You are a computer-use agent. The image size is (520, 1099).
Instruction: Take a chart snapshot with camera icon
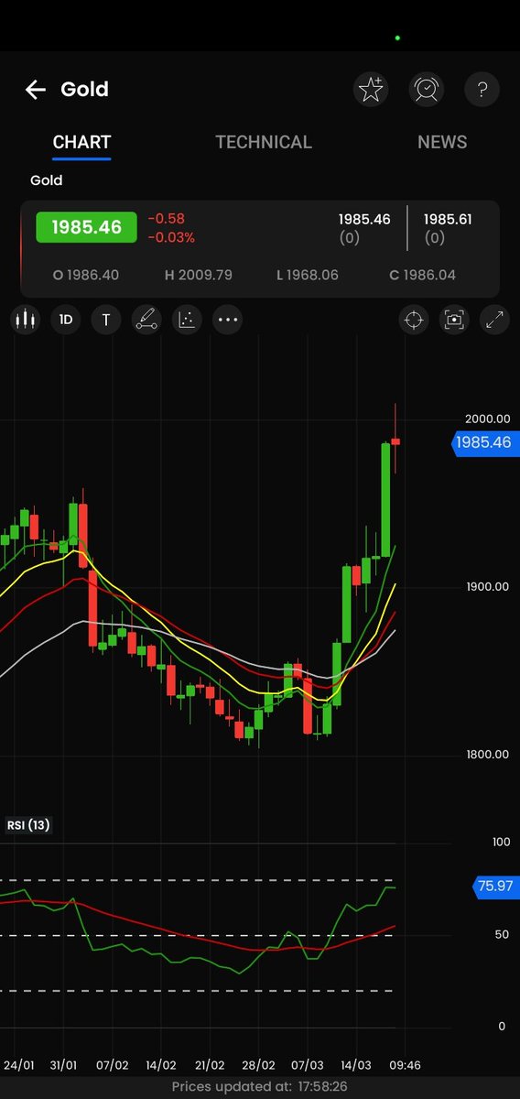pyautogui.click(x=454, y=320)
